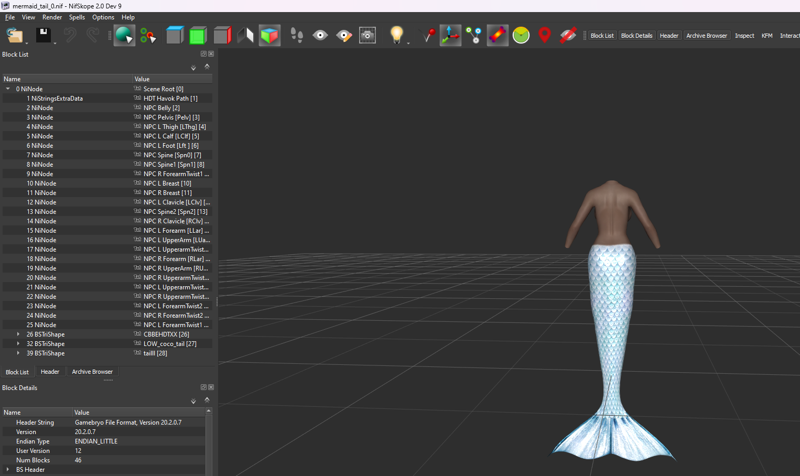This screenshot has width=800, height=476.
Task: Click the toolbar Block List button
Action: (x=602, y=36)
